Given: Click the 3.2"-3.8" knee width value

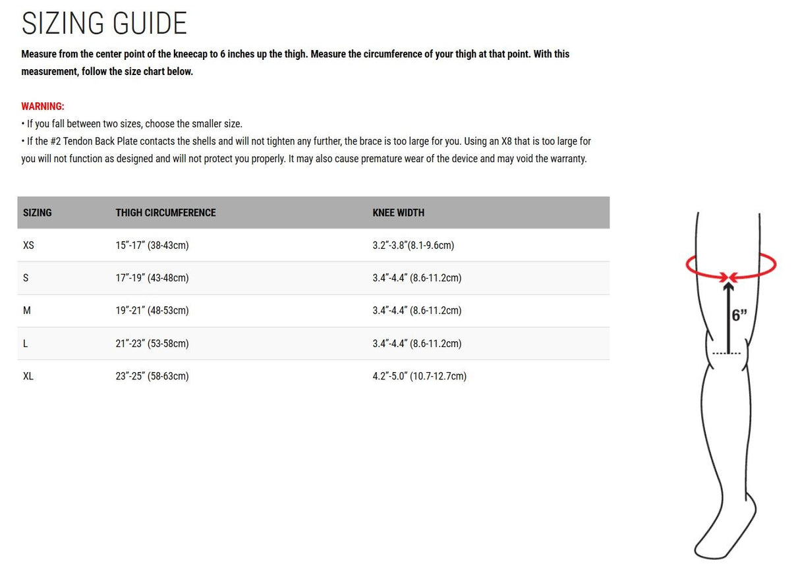Looking at the screenshot, I should pos(413,245).
